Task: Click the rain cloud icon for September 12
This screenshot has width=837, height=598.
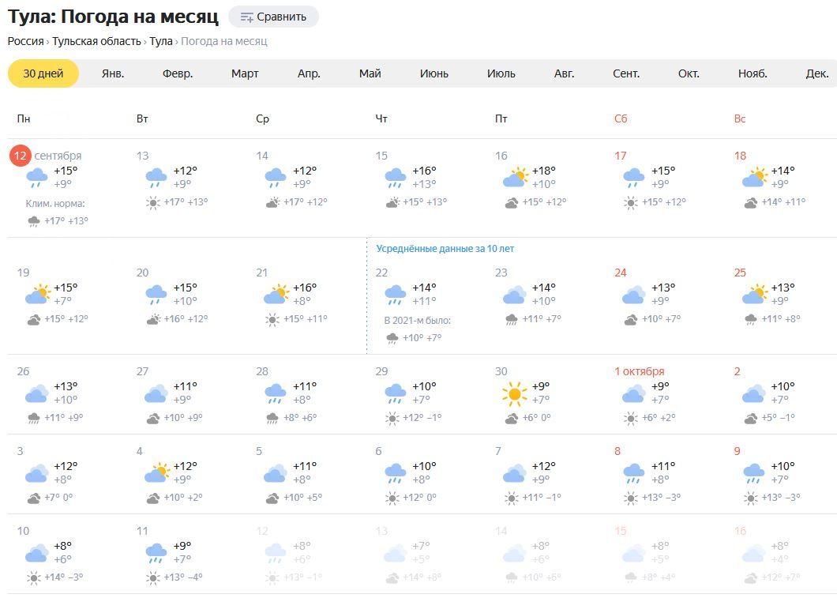Action: [36, 177]
